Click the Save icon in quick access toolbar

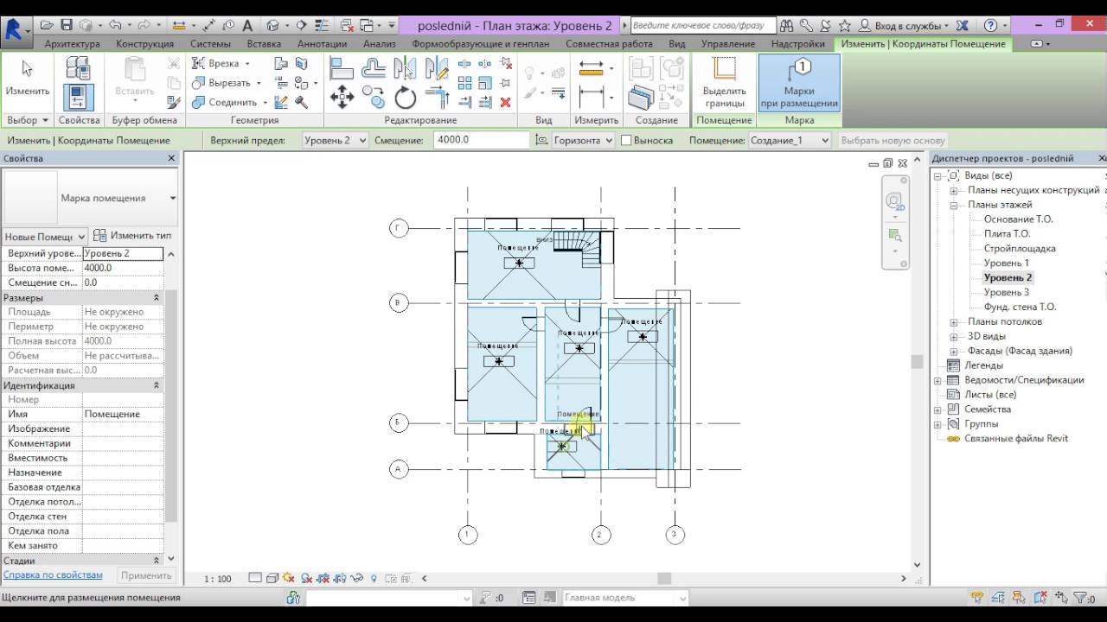point(67,25)
